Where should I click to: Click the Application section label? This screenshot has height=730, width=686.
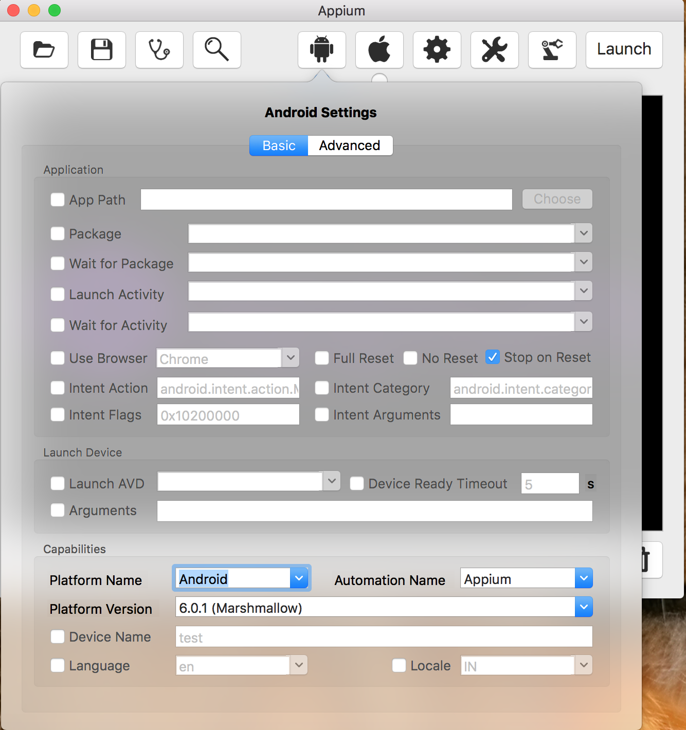[74, 170]
